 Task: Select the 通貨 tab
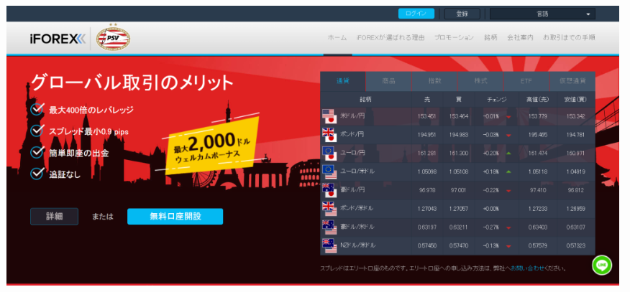(343, 81)
